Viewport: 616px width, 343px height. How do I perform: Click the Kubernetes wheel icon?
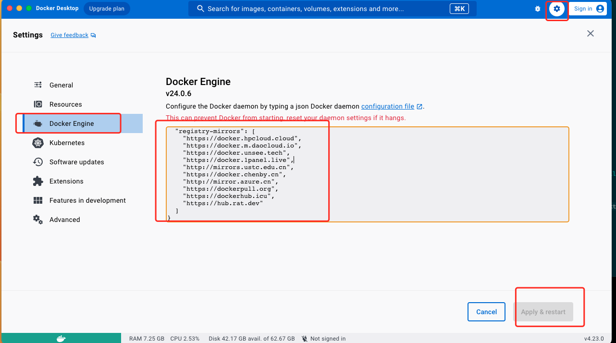click(38, 143)
